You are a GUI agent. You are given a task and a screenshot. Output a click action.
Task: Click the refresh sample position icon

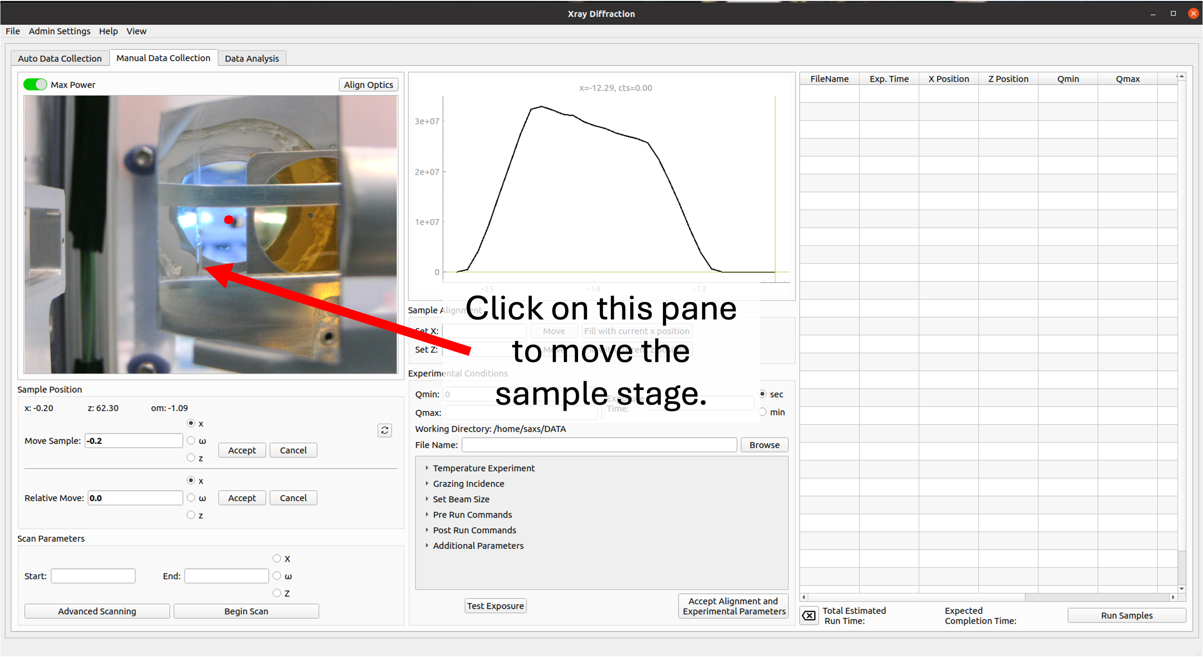pos(384,430)
